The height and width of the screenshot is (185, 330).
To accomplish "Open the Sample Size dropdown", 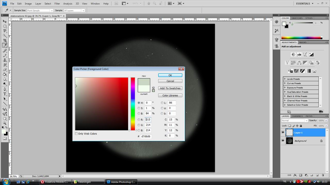I will [40, 11].
